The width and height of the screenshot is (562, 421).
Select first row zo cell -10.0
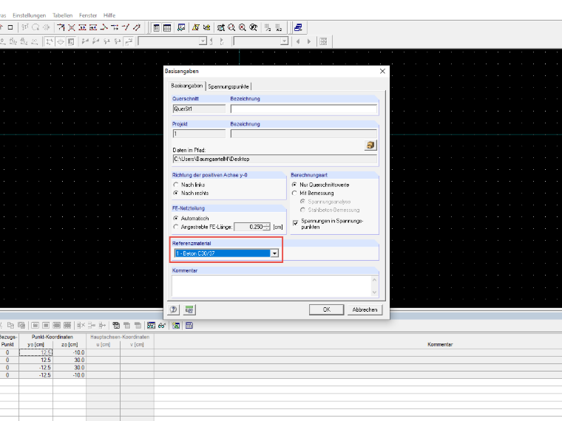70,352
